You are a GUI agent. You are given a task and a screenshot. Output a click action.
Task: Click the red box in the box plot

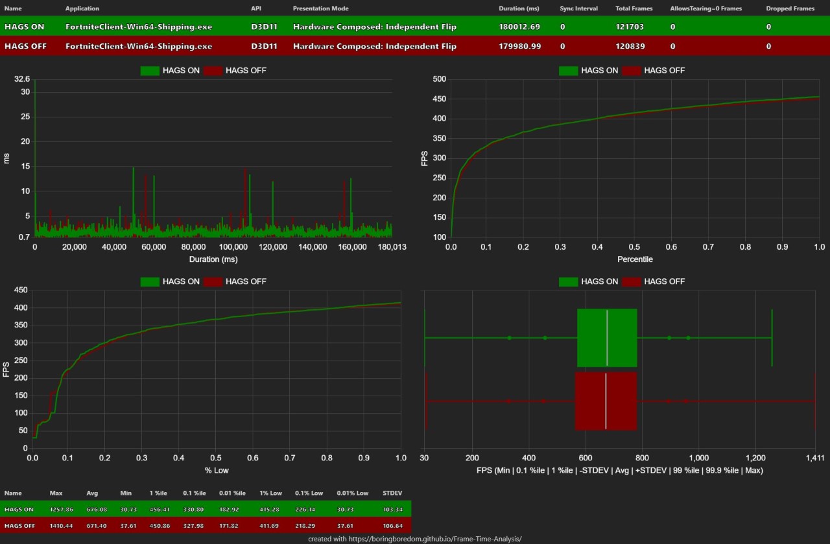(606, 401)
